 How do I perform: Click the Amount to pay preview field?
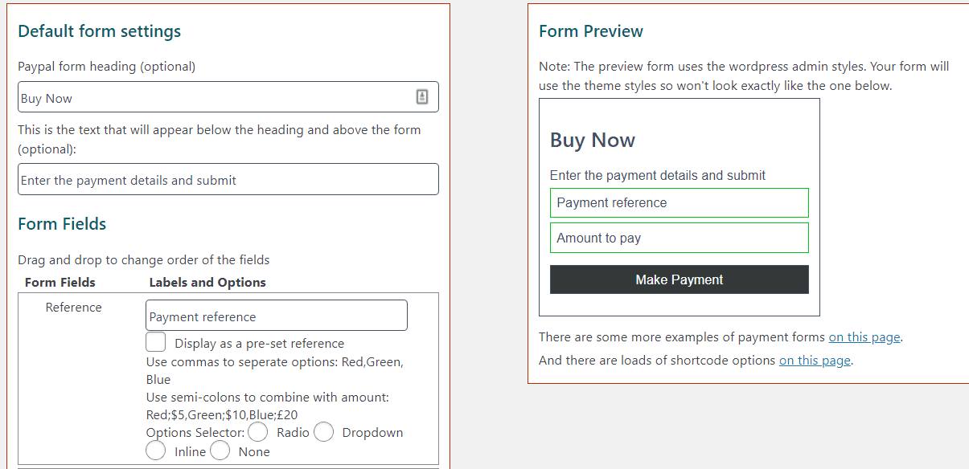click(x=680, y=238)
